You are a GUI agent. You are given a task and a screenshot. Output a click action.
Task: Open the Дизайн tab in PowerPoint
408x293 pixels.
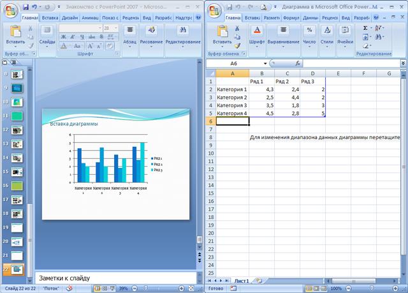point(70,19)
